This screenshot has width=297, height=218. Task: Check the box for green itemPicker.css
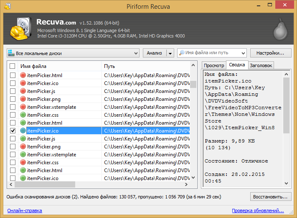tap(13, 115)
